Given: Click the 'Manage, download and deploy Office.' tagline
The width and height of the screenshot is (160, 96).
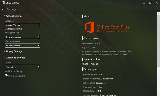Looking at the screenshot, I should click(x=113, y=31).
